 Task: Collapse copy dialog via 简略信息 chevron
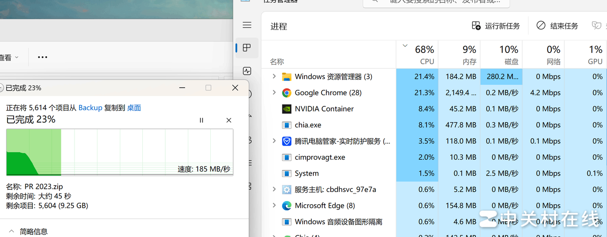click(11, 231)
